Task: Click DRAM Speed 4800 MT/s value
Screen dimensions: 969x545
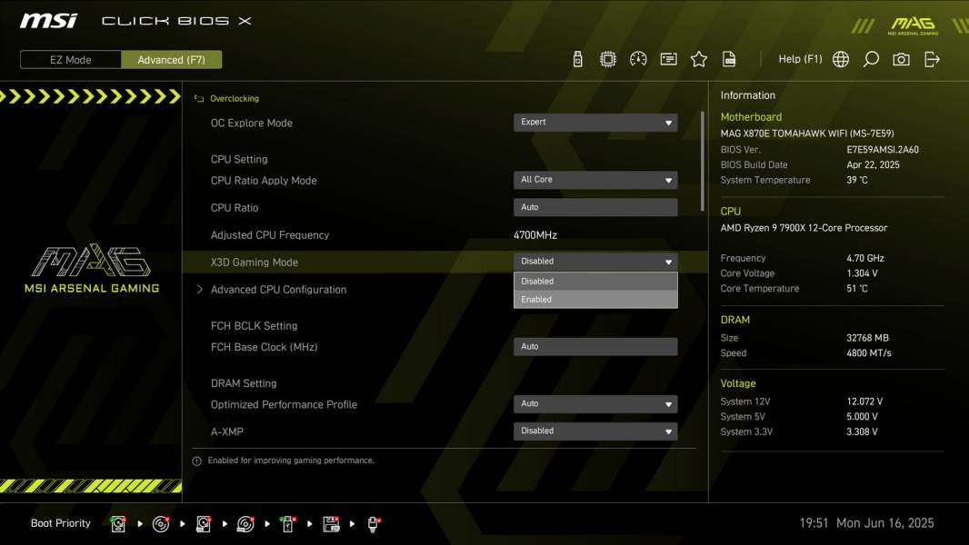Action: point(869,353)
